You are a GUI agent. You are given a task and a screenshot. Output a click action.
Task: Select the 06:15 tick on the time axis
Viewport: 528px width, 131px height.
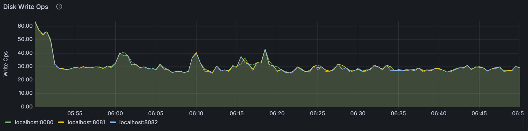[x=237, y=113]
